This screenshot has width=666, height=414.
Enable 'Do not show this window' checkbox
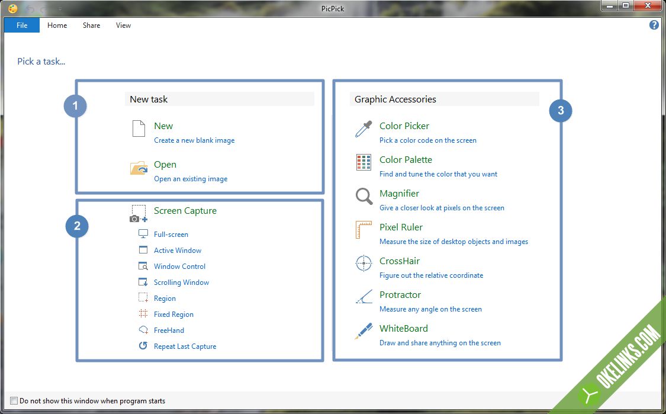click(14, 400)
